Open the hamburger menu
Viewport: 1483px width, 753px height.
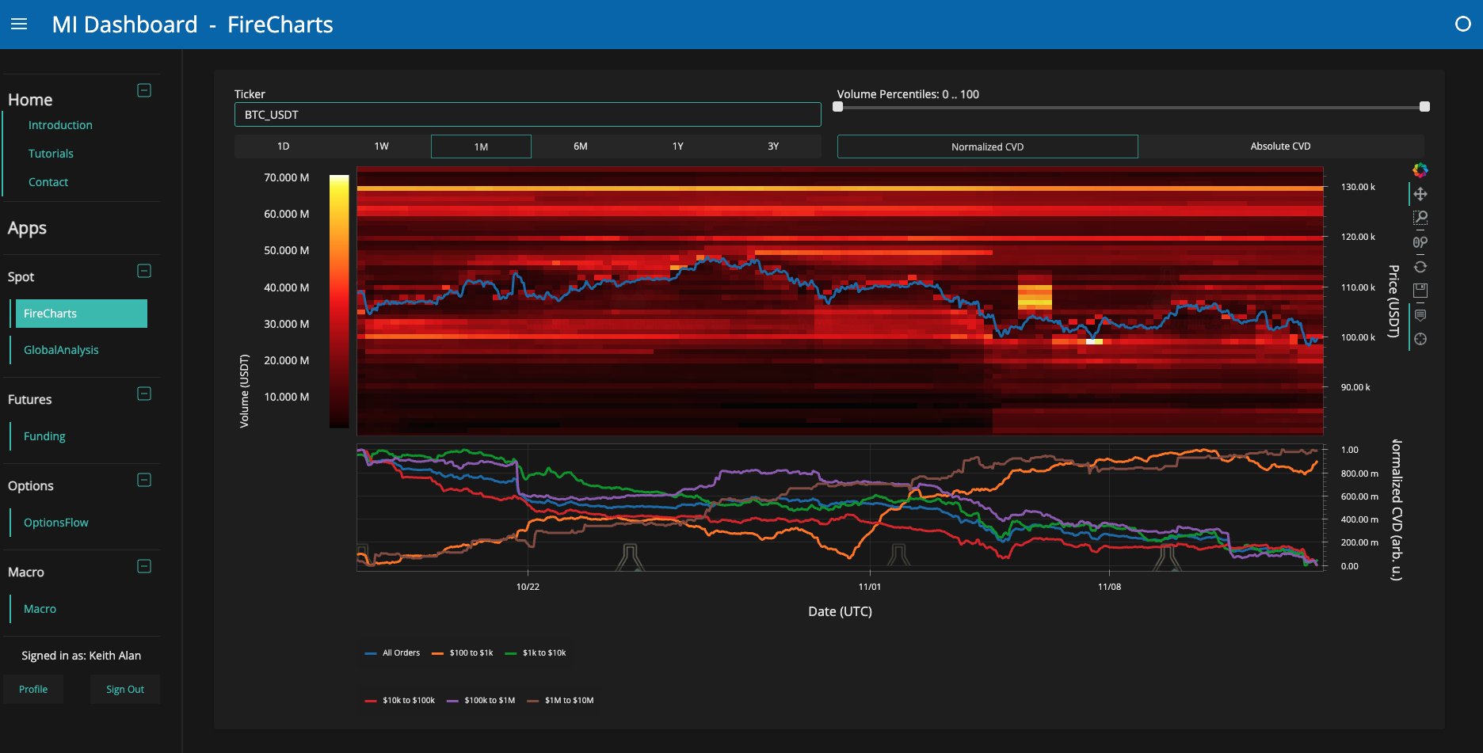[x=19, y=25]
